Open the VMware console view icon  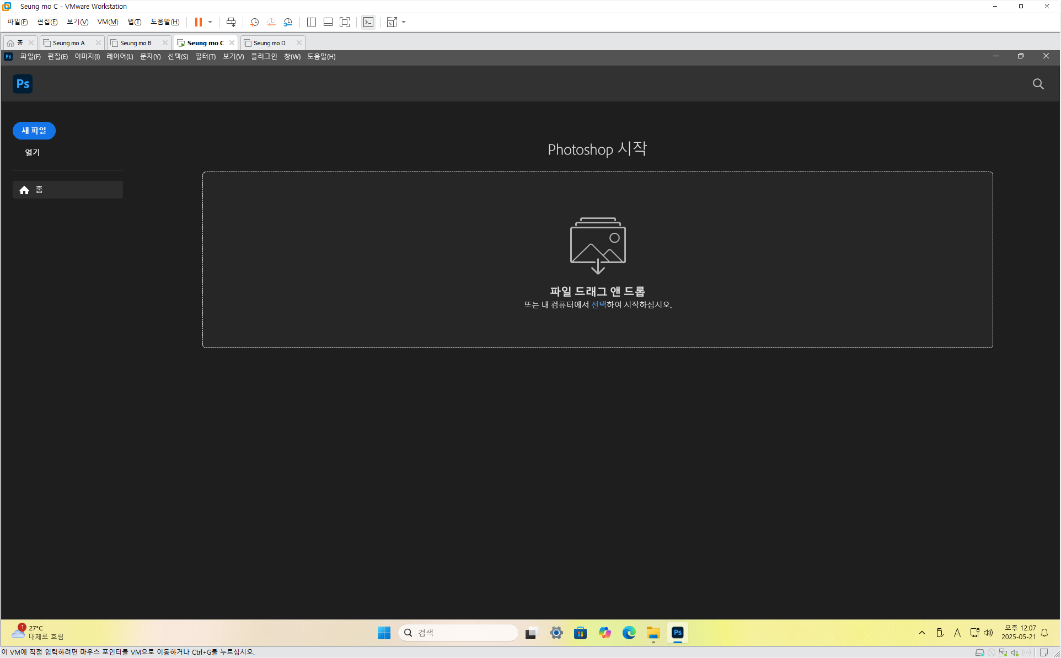(368, 22)
